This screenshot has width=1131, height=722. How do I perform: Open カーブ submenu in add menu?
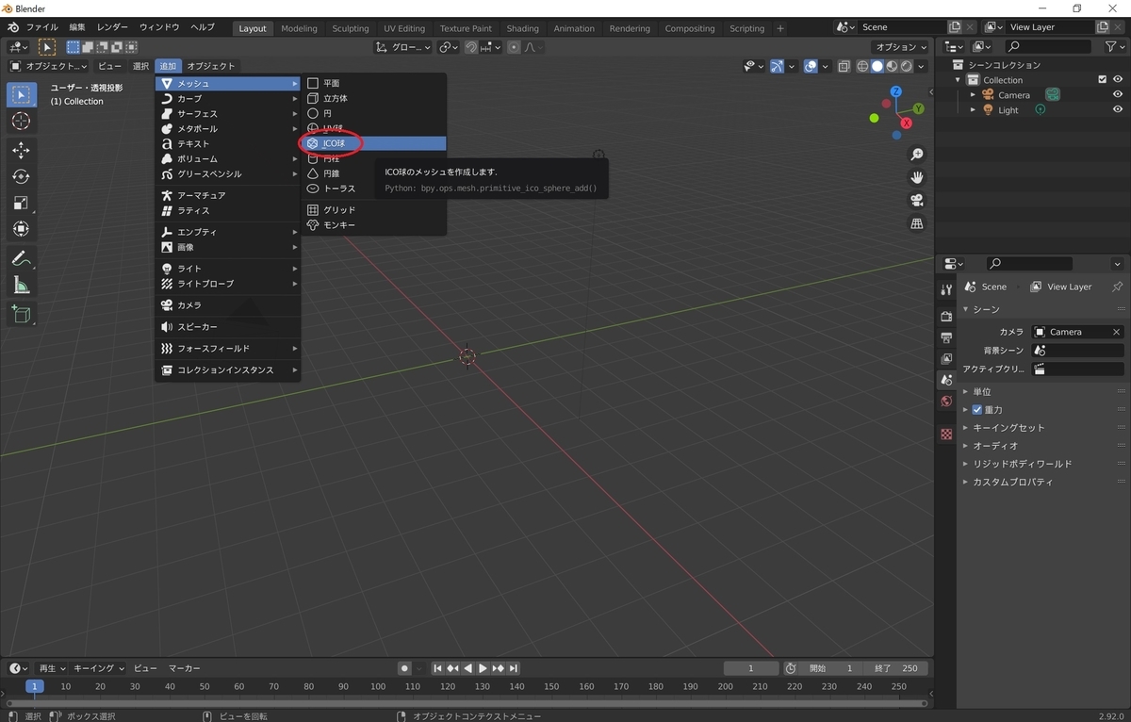click(x=228, y=99)
